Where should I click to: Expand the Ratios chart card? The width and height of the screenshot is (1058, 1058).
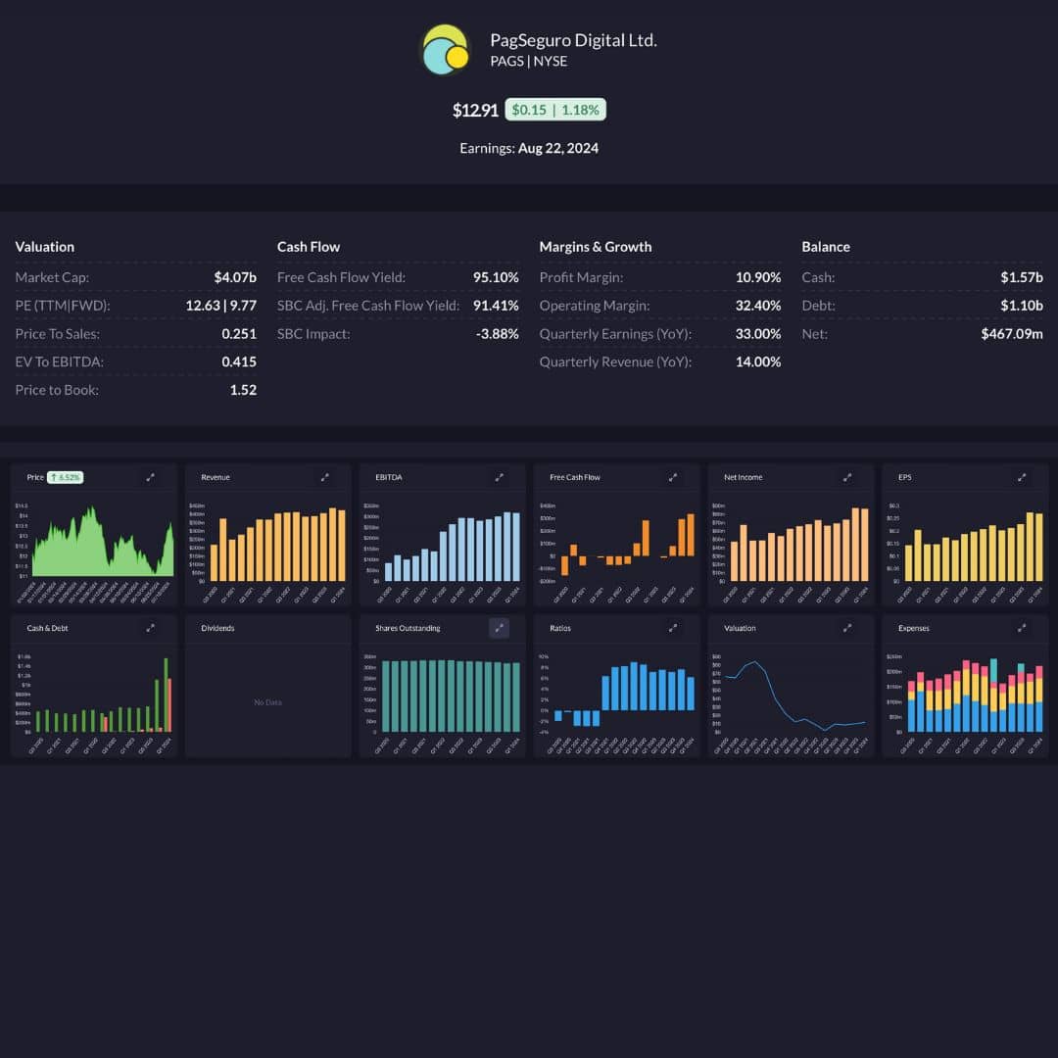pyautogui.click(x=673, y=628)
